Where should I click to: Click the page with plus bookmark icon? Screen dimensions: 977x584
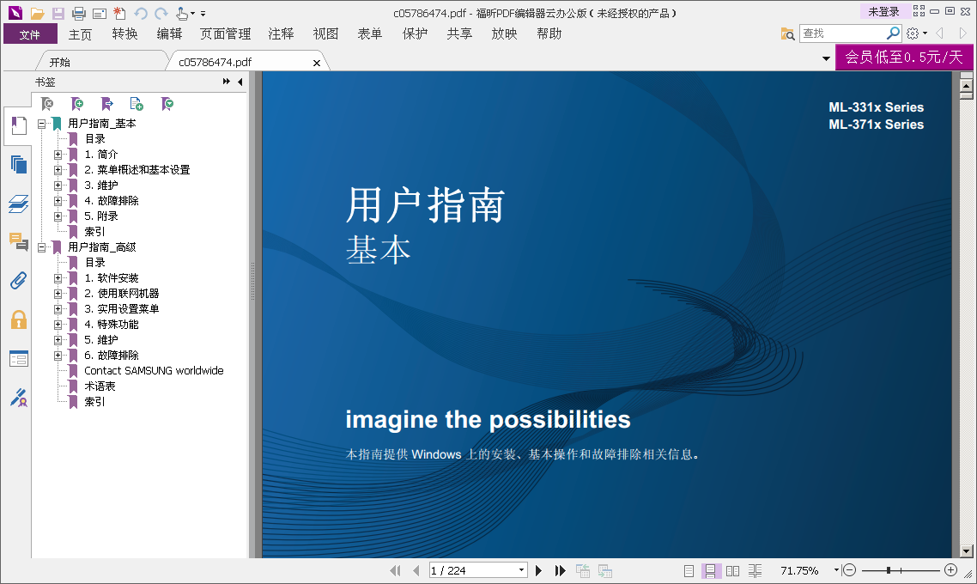(137, 103)
